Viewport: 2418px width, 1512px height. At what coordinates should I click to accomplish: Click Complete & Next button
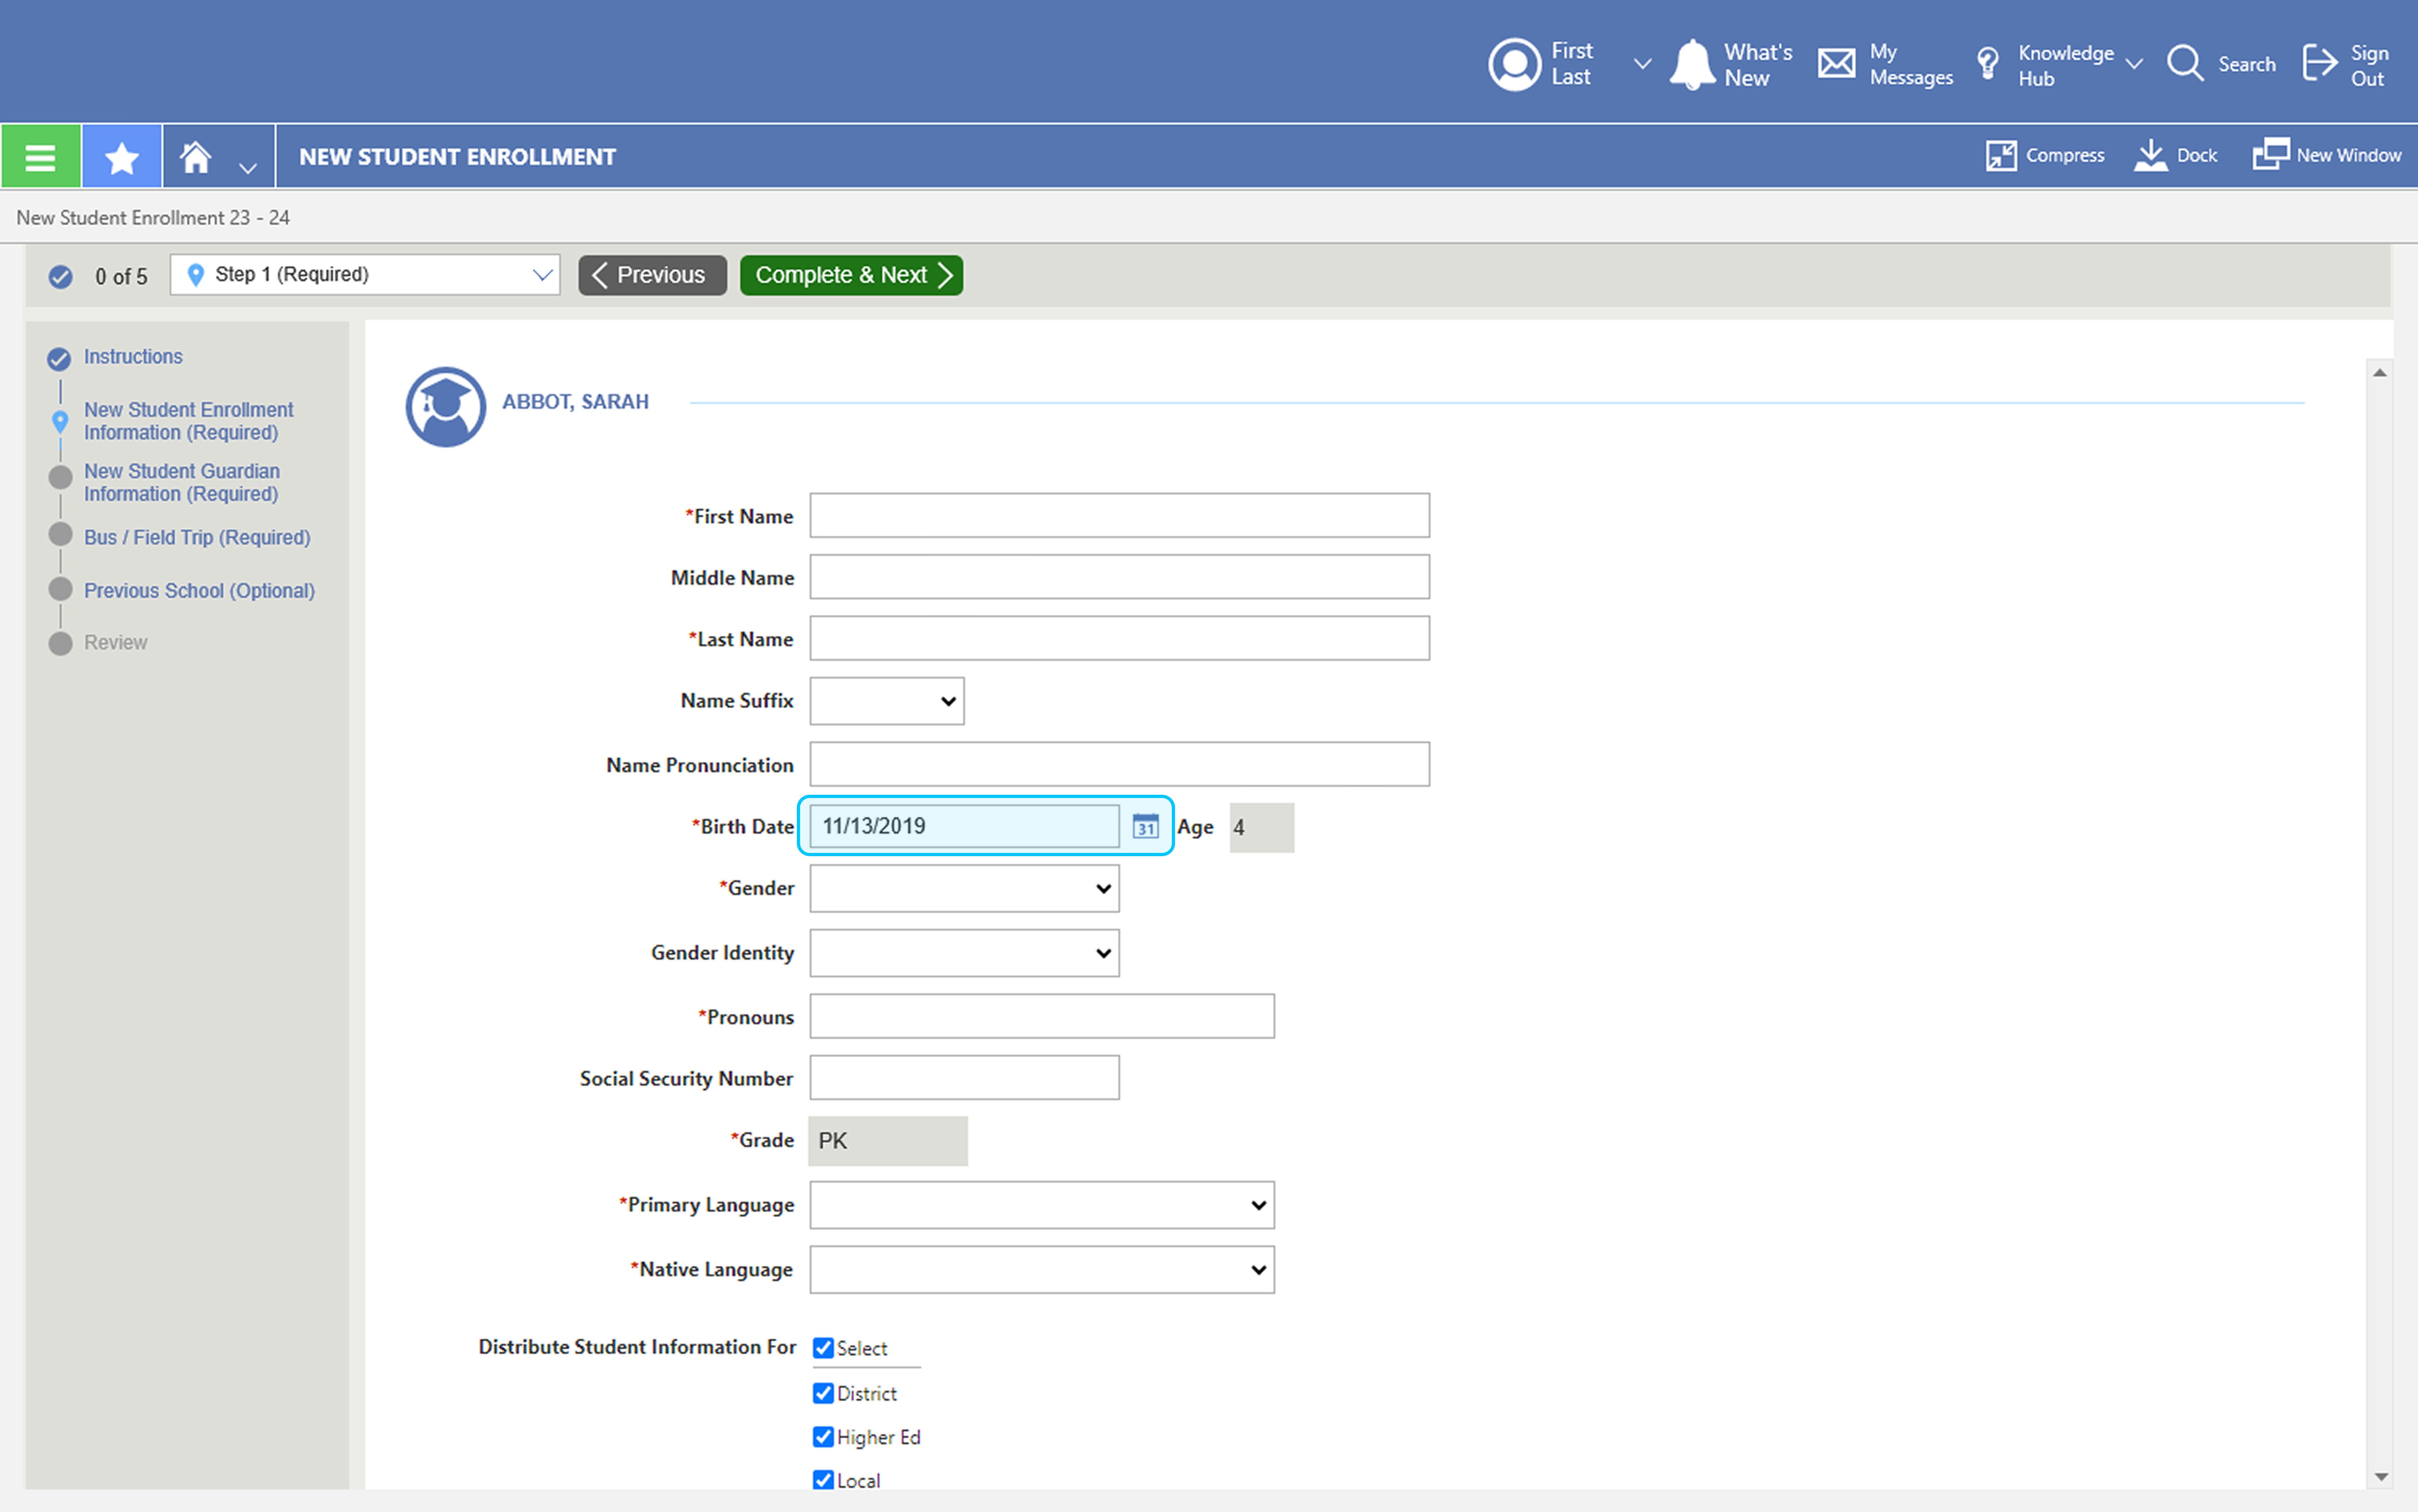click(851, 275)
